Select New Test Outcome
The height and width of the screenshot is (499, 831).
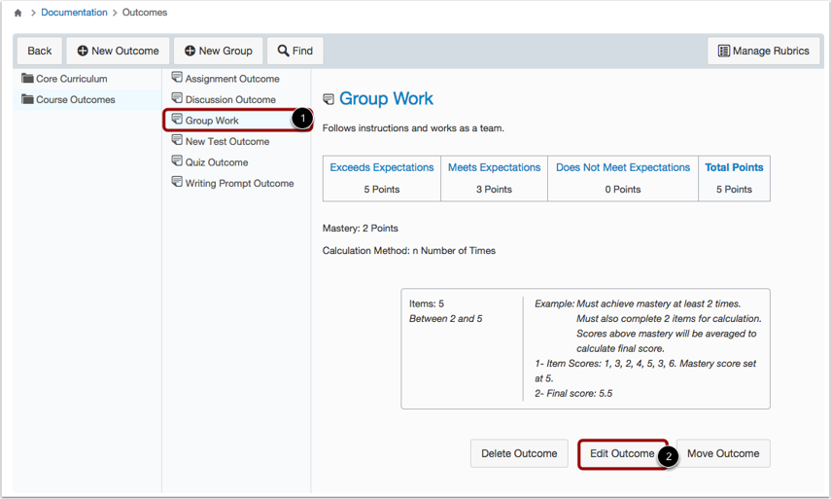[226, 142]
